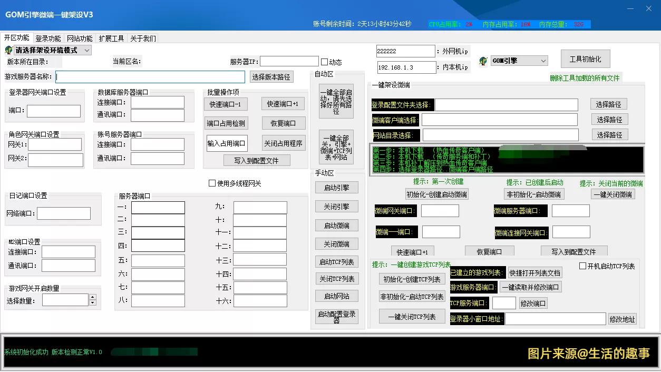
Task: Click the globe icon next to the GOM引擎 selector
Action: (x=482, y=60)
